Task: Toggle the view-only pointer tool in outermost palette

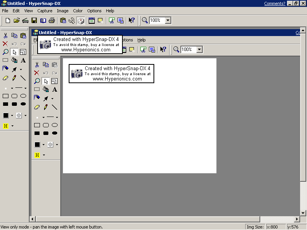Action: [x=14, y=52]
